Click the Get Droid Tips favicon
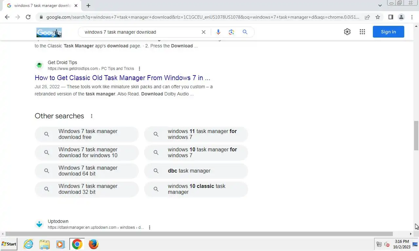Image resolution: width=419 pixels, height=251 pixels. point(39,65)
